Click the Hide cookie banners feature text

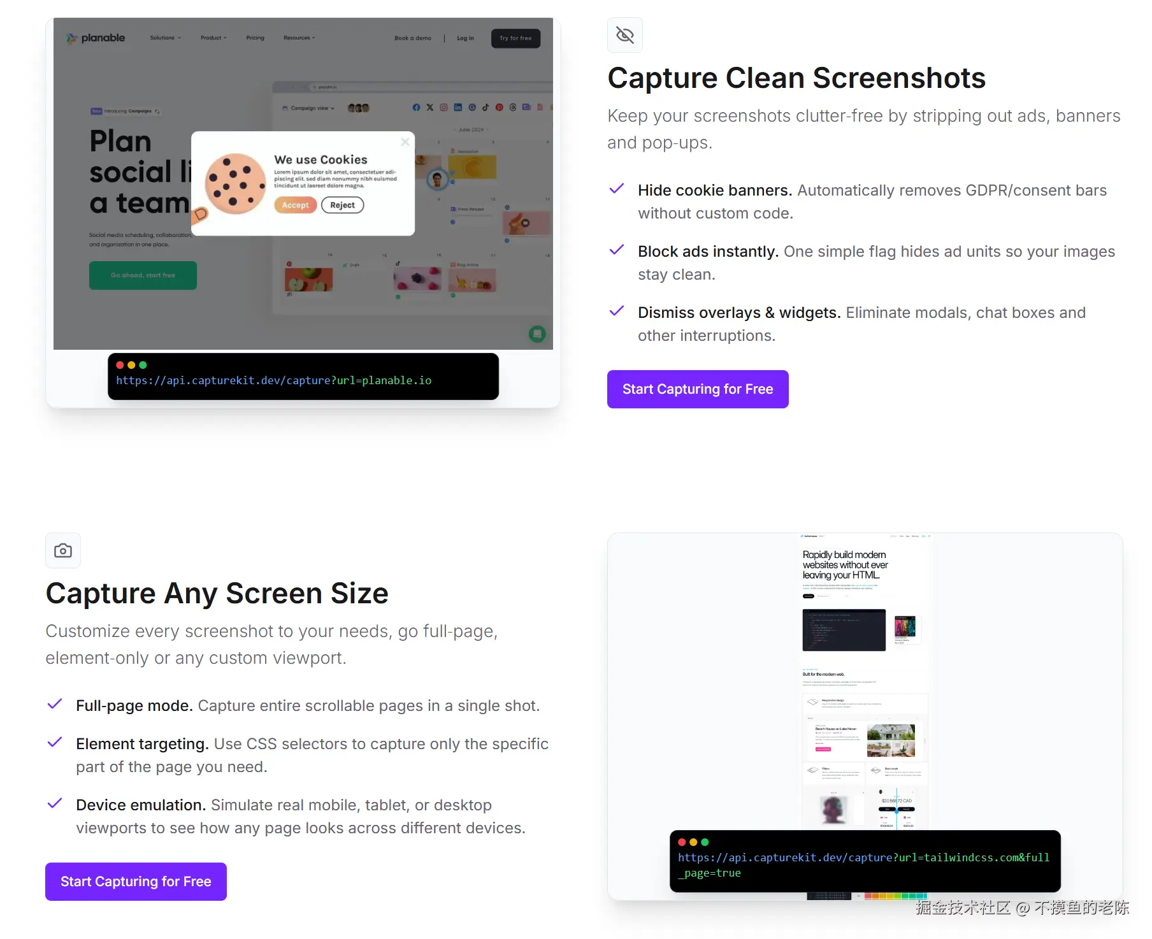[872, 202]
